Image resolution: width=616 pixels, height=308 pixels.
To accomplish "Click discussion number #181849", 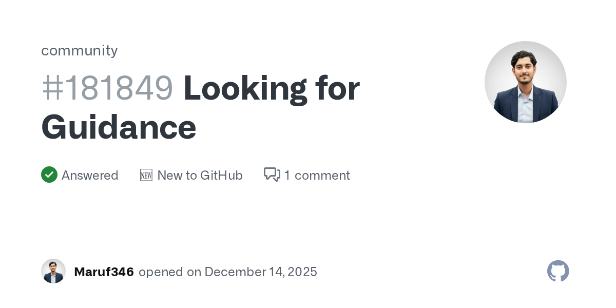I will coord(107,88).
